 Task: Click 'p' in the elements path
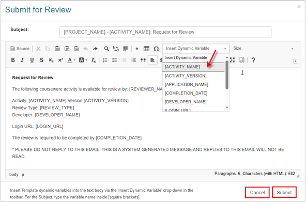(23, 174)
